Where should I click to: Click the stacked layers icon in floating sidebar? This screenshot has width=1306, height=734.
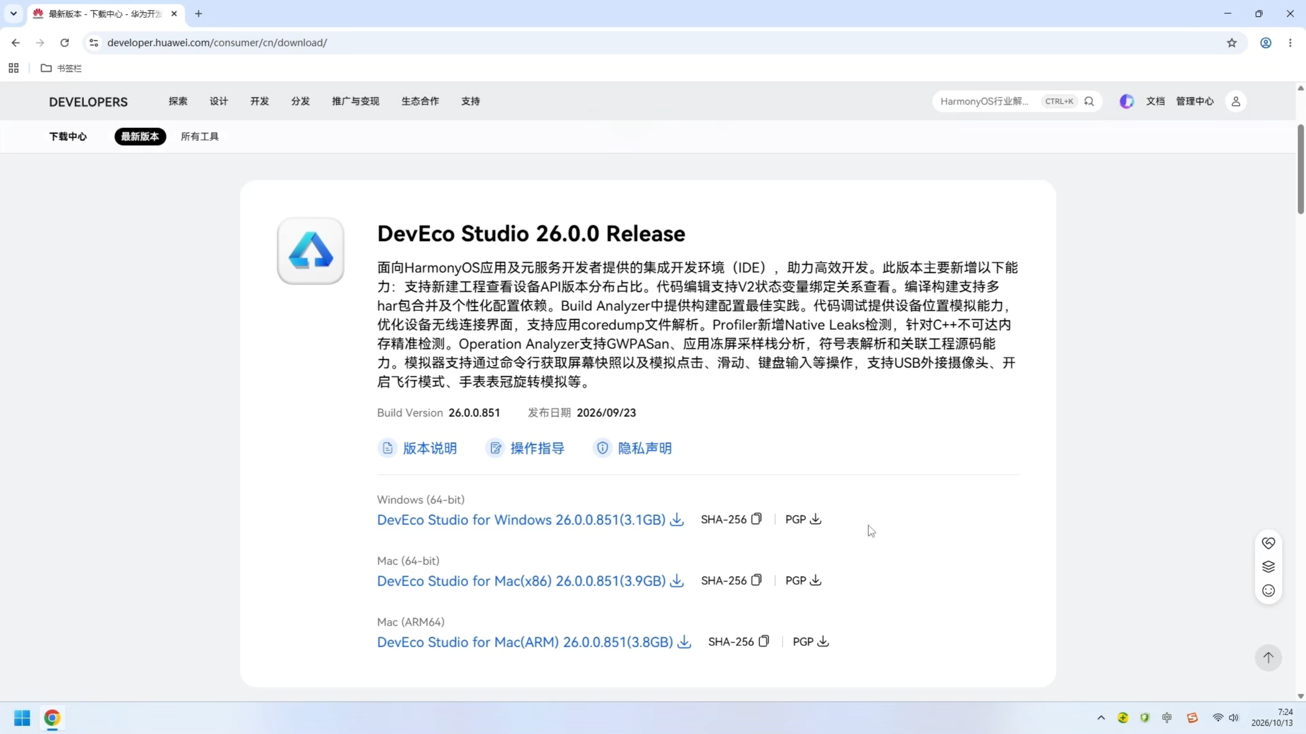pyautogui.click(x=1268, y=567)
